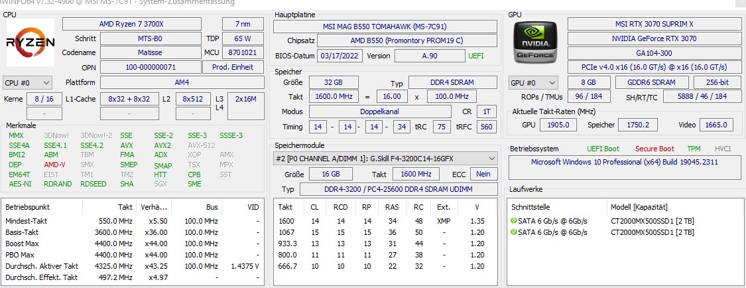Expand the memory module selection dropdown
The image size is (746, 288).
[385, 159]
